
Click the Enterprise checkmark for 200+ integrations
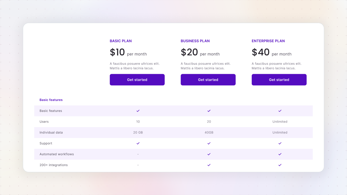(x=280, y=165)
